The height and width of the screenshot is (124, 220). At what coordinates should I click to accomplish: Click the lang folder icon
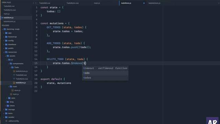pyautogui.click(x=8, y=102)
